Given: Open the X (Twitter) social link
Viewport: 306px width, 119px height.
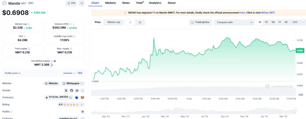Looking at the screenshot, I should pos(66,90).
